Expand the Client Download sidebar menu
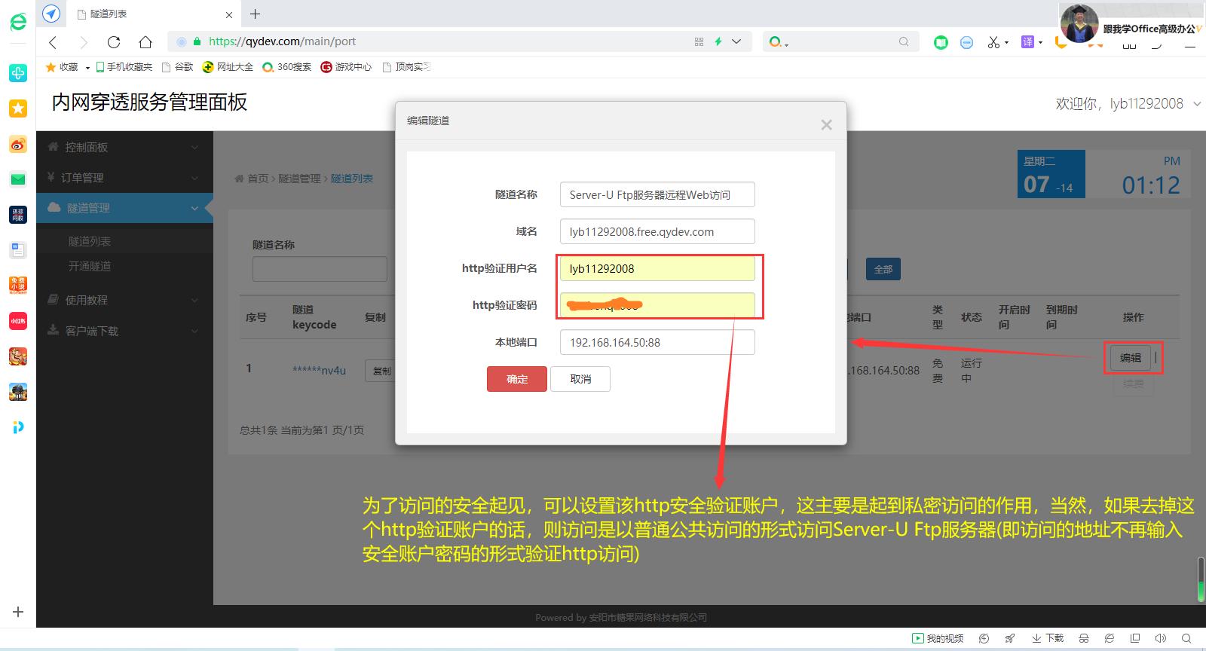Viewport: 1206px width, 651px height. click(124, 331)
